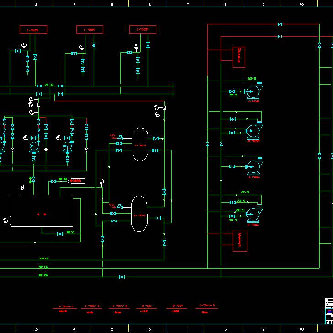Viewport: 333px width, 333px height.
Task: Select the upper red vertical-text box near column 8
Action: coord(239,57)
